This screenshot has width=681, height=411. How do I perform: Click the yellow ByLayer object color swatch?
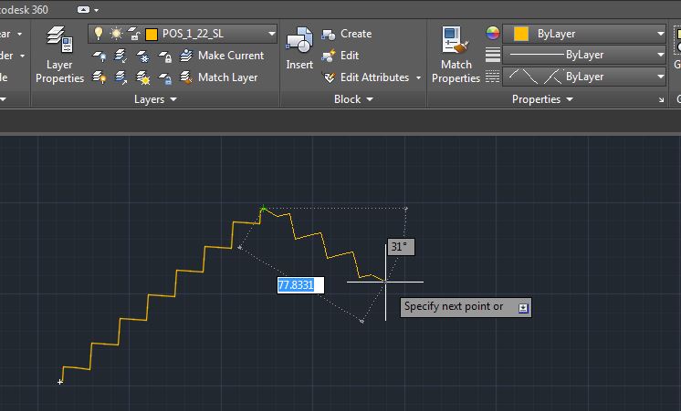(520, 34)
